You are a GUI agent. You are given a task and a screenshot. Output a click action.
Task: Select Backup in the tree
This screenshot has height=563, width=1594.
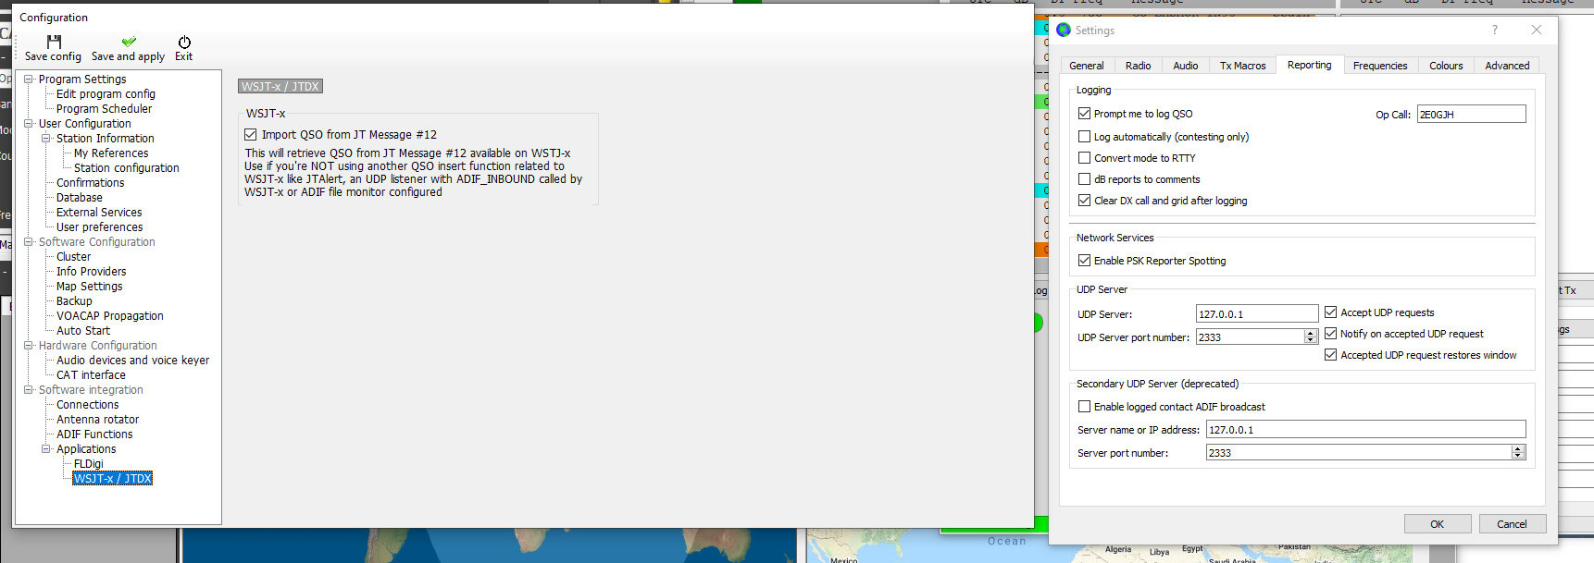74,301
